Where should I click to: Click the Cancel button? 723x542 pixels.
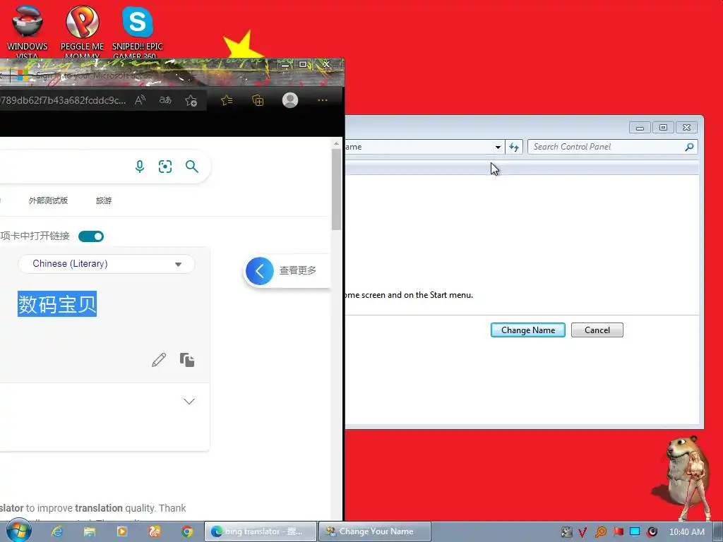(x=597, y=330)
